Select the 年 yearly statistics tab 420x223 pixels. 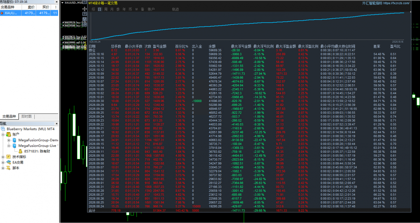(124, 9)
